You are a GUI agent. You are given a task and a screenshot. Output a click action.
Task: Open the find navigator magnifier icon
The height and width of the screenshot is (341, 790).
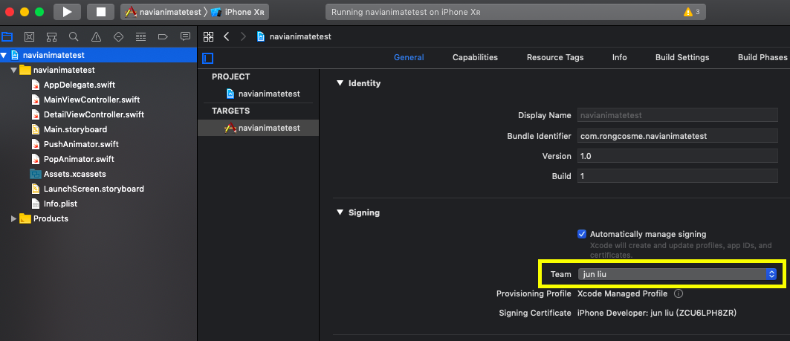click(x=74, y=36)
